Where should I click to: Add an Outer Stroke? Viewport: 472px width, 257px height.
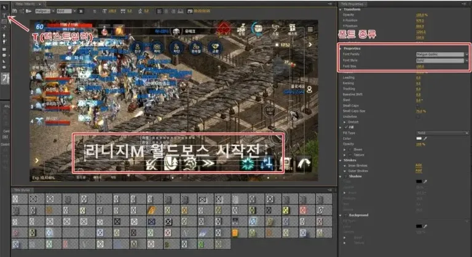pos(419,171)
